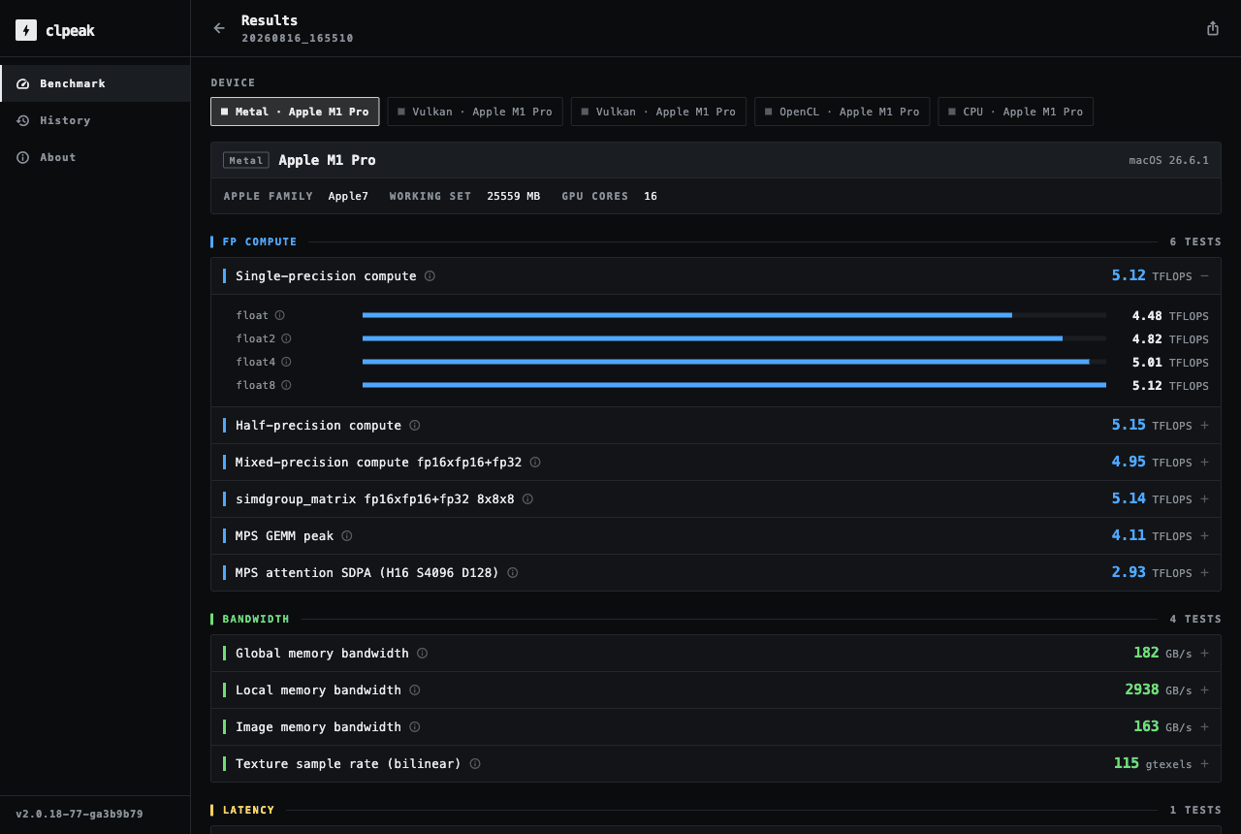The image size is (1241, 834).
Task: Expand Mixed-precision compute row details
Action: click(1205, 463)
